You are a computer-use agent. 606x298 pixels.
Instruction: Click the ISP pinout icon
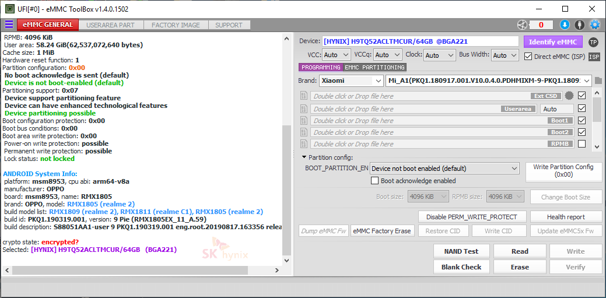[x=594, y=57]
